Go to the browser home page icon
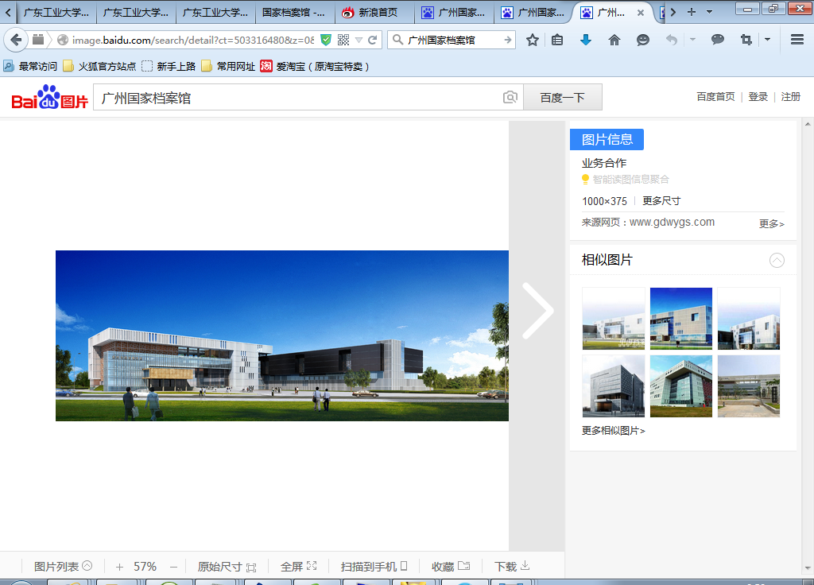The width and height of the screenshot is (814, 585). coord(614,40)
